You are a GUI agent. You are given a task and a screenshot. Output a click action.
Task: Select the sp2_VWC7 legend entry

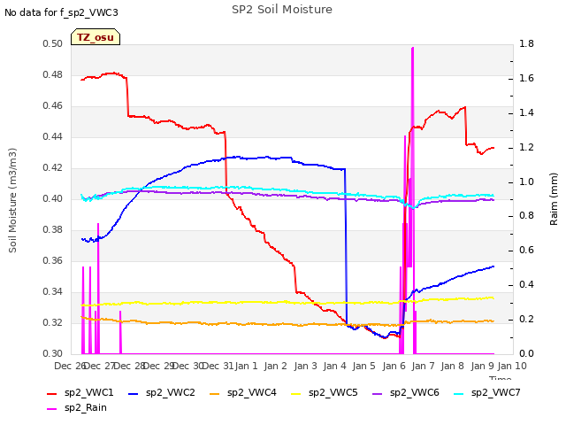487,393
